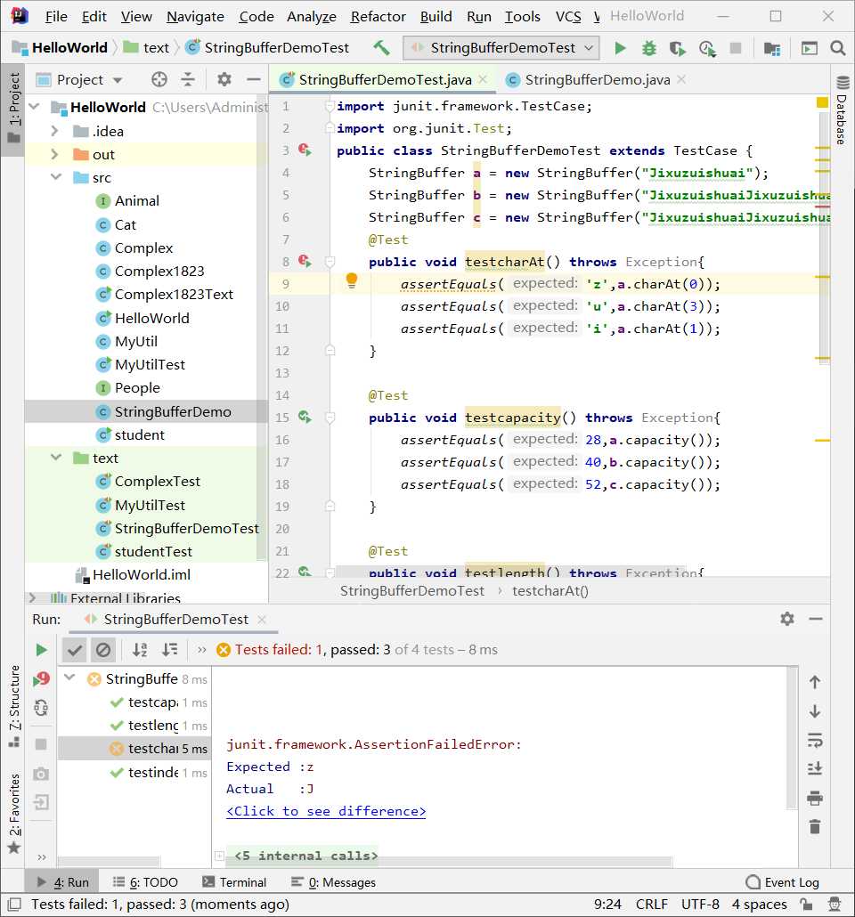Click run gutter icon on line 15
Screen dimensions: 855x917
click(x=305, y=417)
